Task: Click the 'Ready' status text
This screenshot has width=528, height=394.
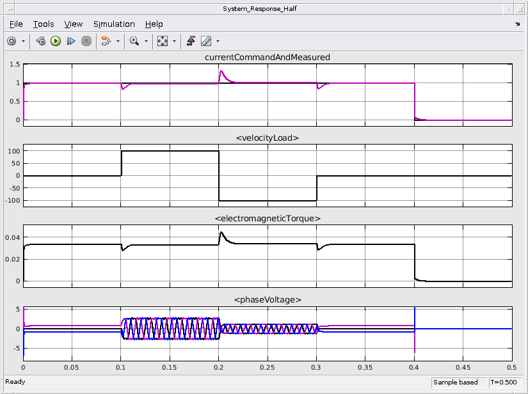Action: [x=15, y=382]
